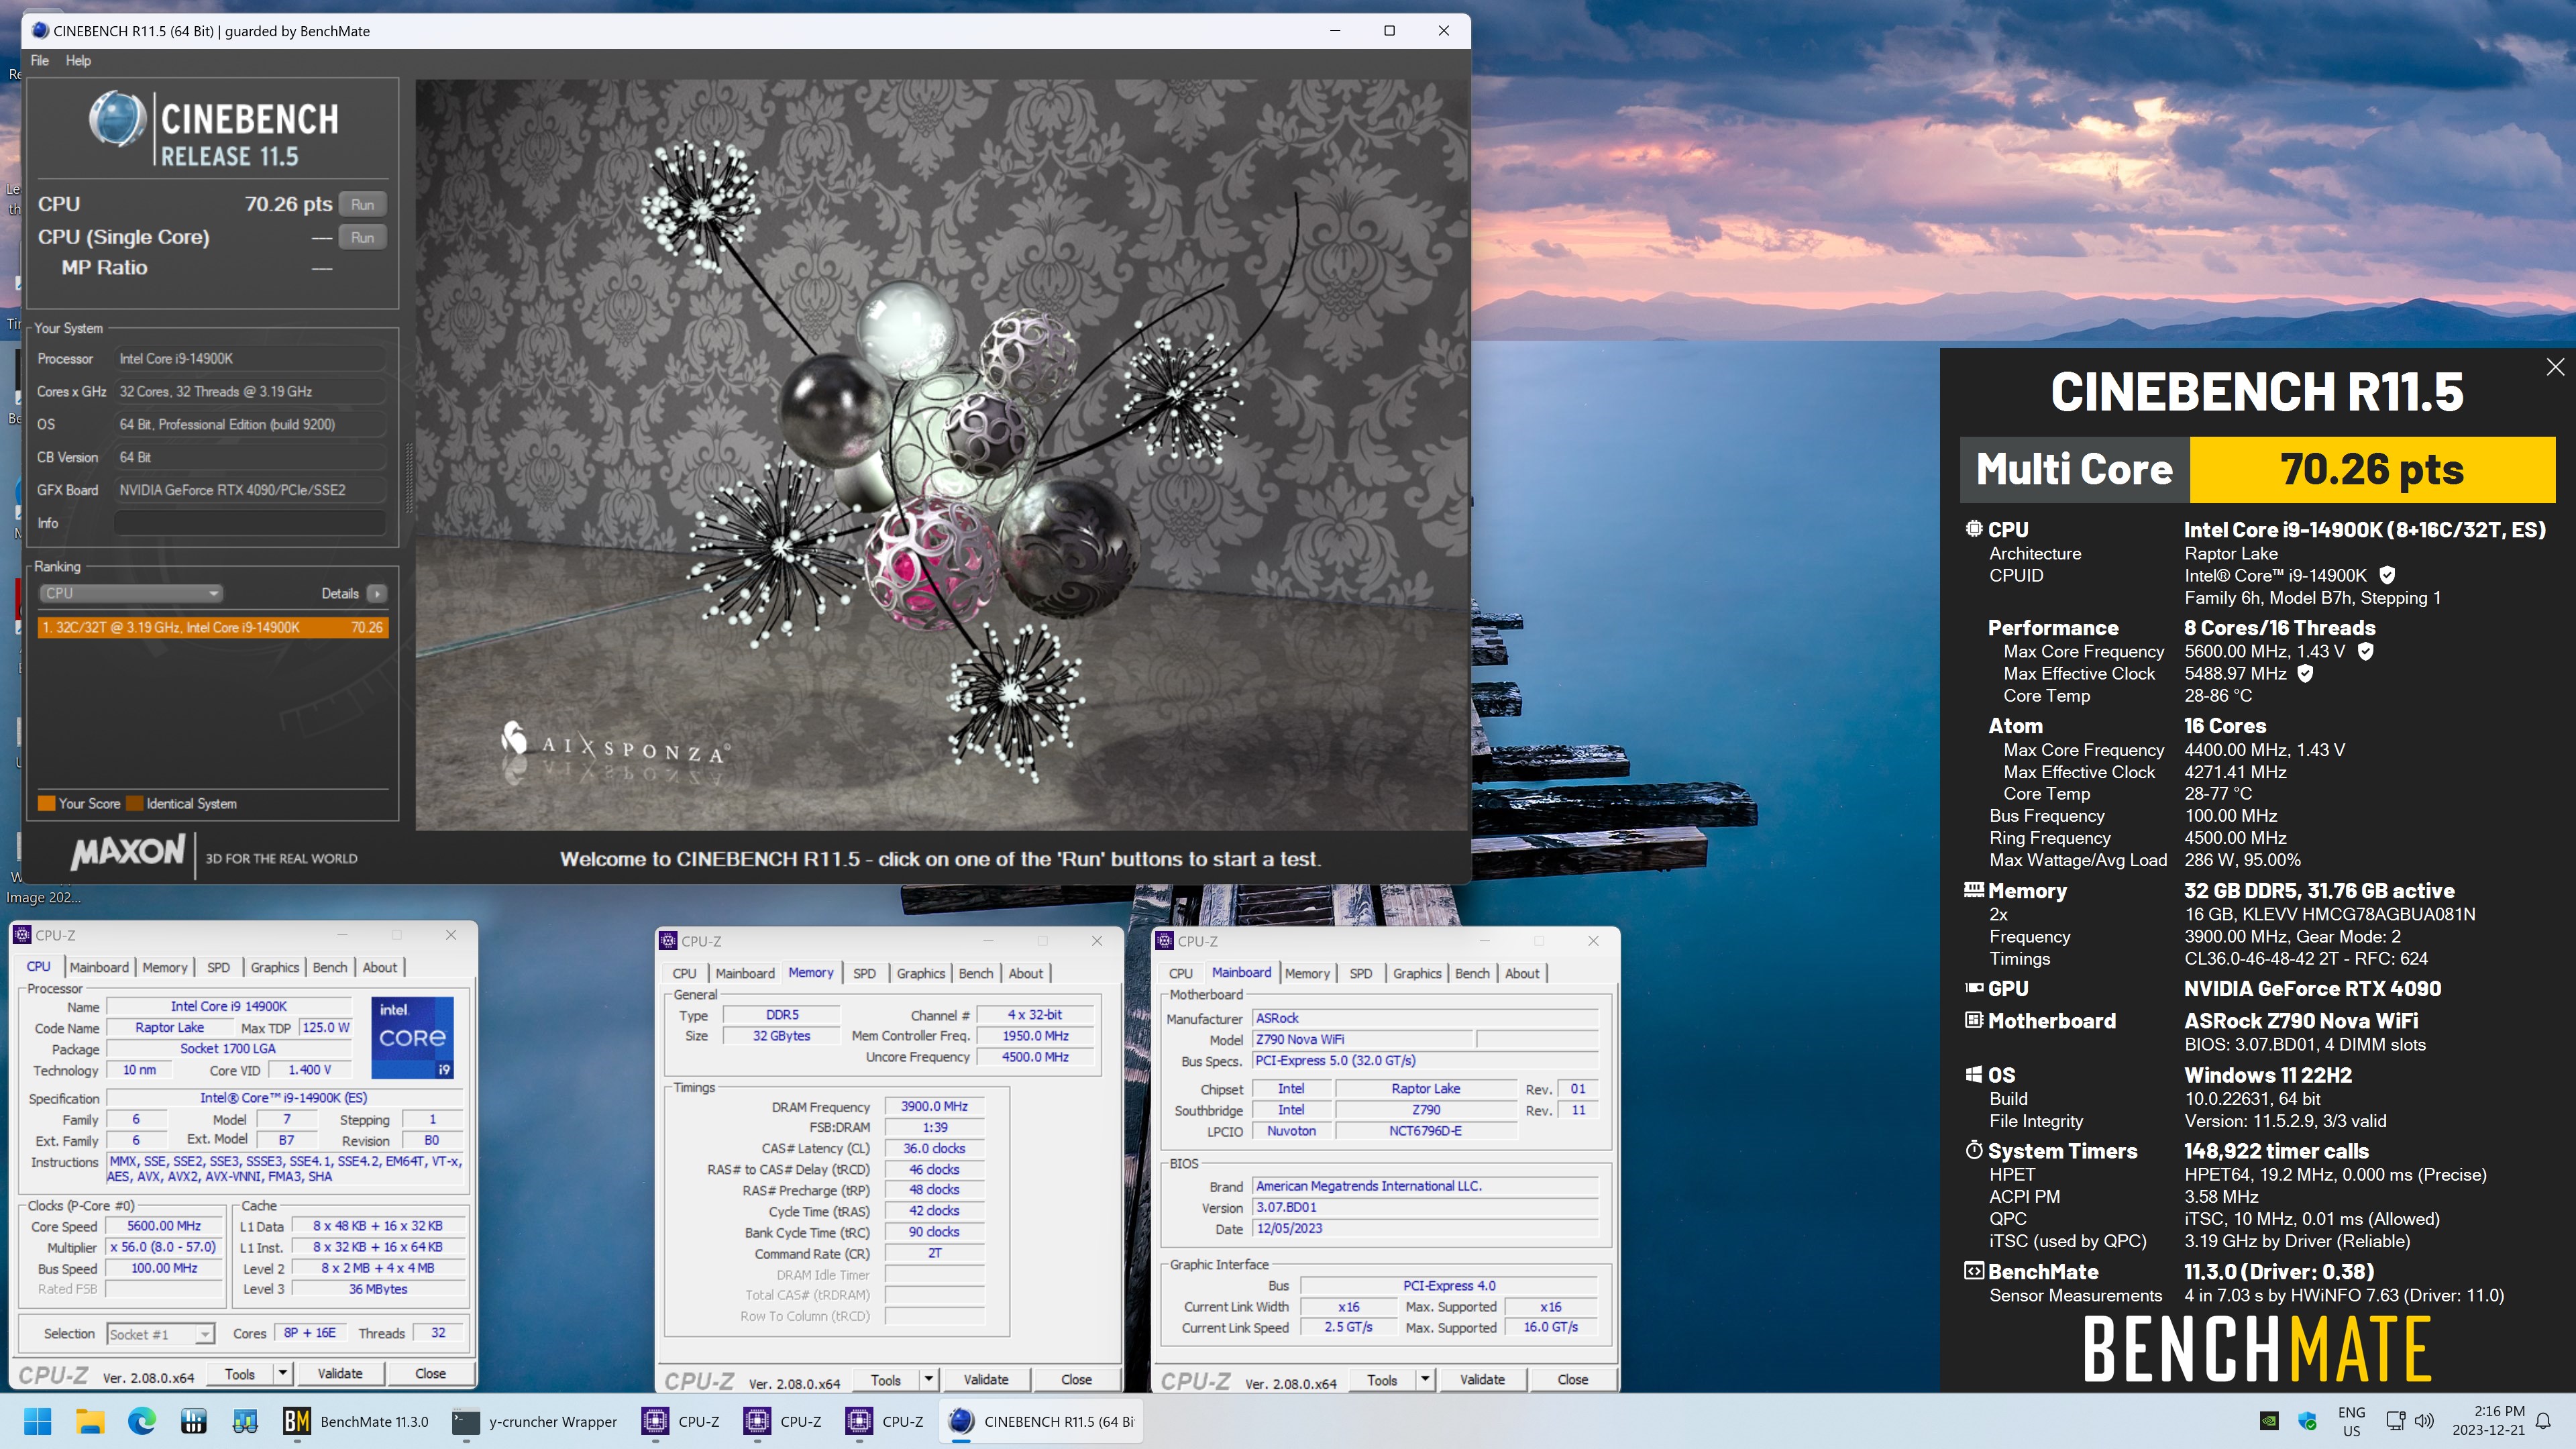Image resolution: width=2576 pixels, height=1449 pixels.
Task: Click Model field Z790 Nova WiFi
Action: coord(1363,1039)
